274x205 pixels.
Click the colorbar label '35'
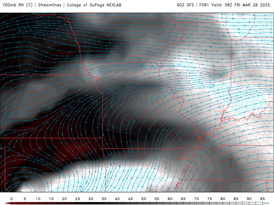tap(104, 199)
